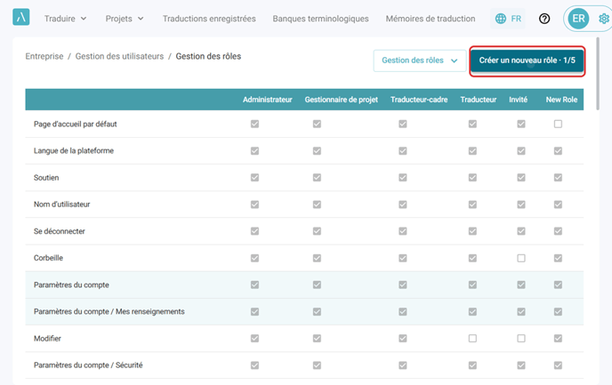Toggle Traducteur box for Nom d'utilisateur
This screenshot has height=385, width=612.
472,205
